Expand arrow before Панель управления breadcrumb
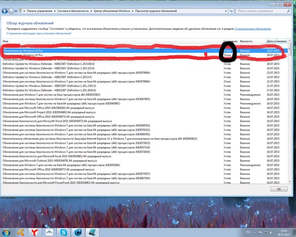 tap(24, 11)
